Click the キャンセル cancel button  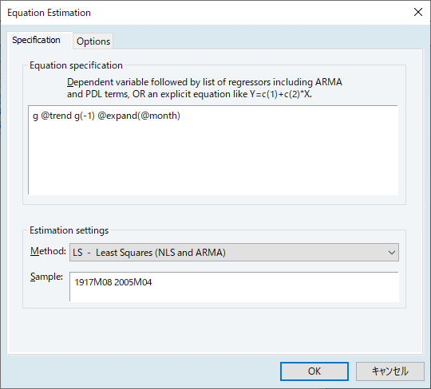[389, 371]
